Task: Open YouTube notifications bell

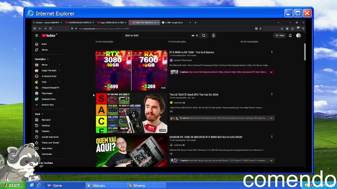Action: coord(290,35)
